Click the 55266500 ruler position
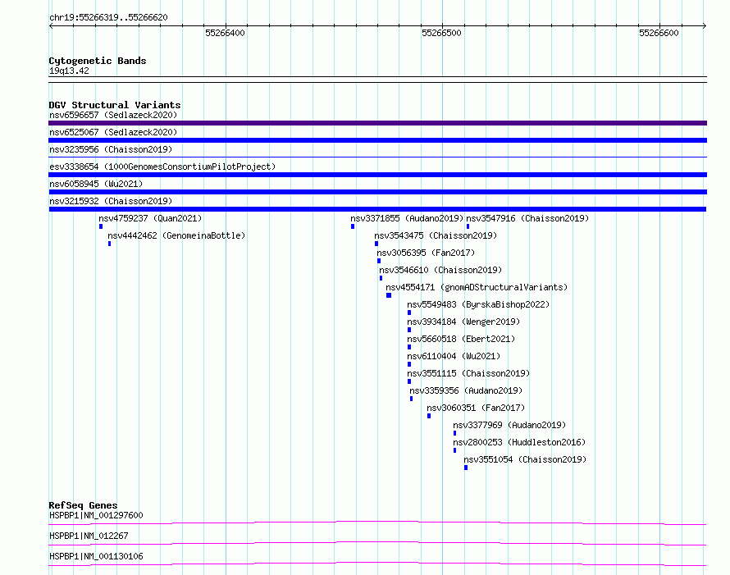This screenshot has width=730, height=575. 441,33
